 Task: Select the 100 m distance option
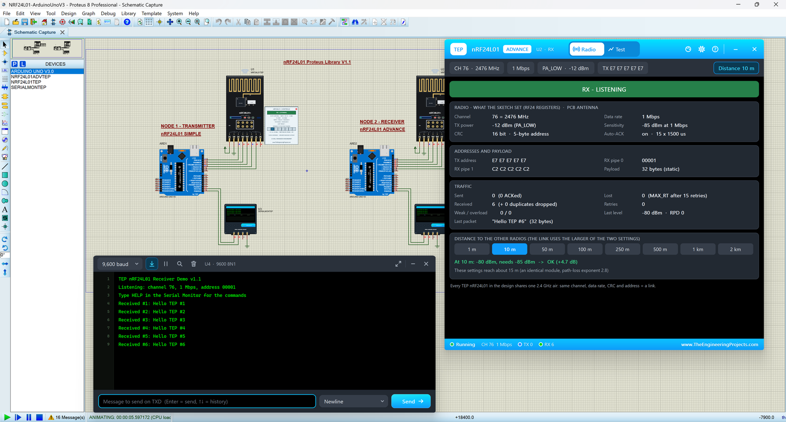coord(585,249)
